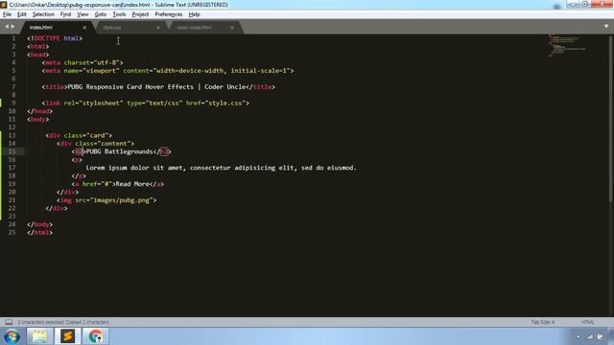This screenshot has width=614, height=345.
Task: Go to next tab using right arrow
Action: (12, 27)
